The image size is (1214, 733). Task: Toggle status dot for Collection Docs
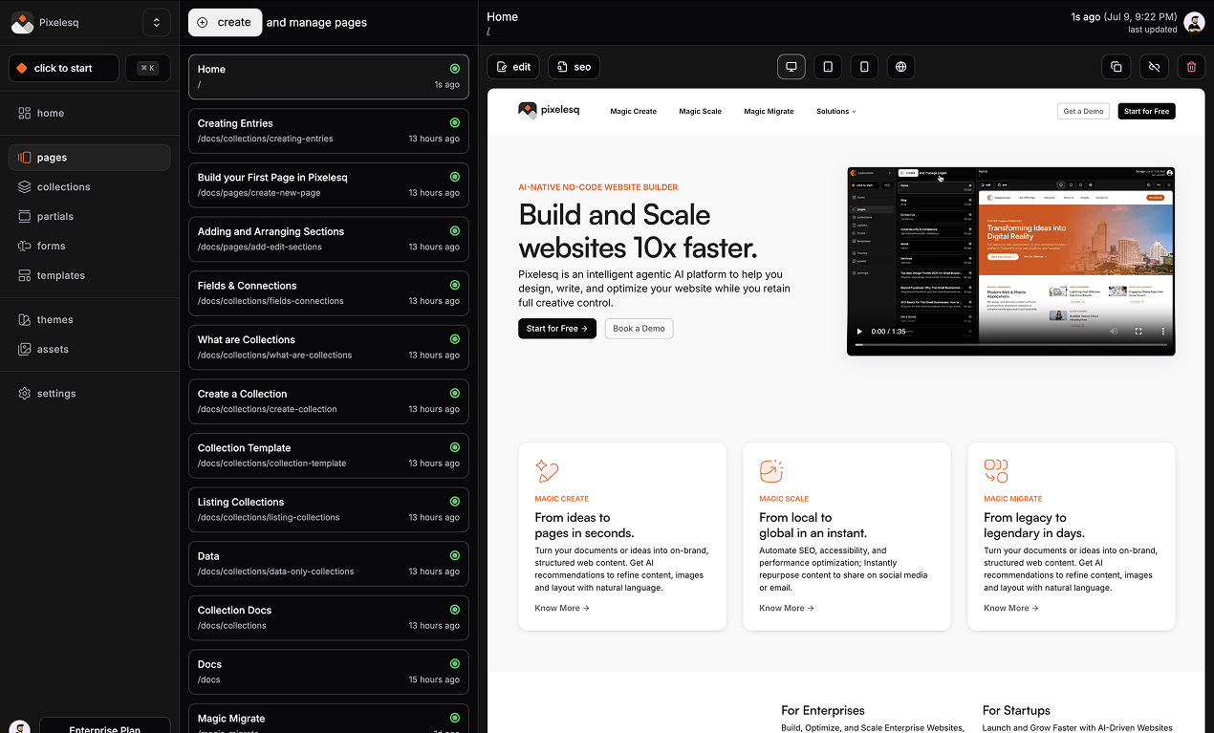coord(455,610)
